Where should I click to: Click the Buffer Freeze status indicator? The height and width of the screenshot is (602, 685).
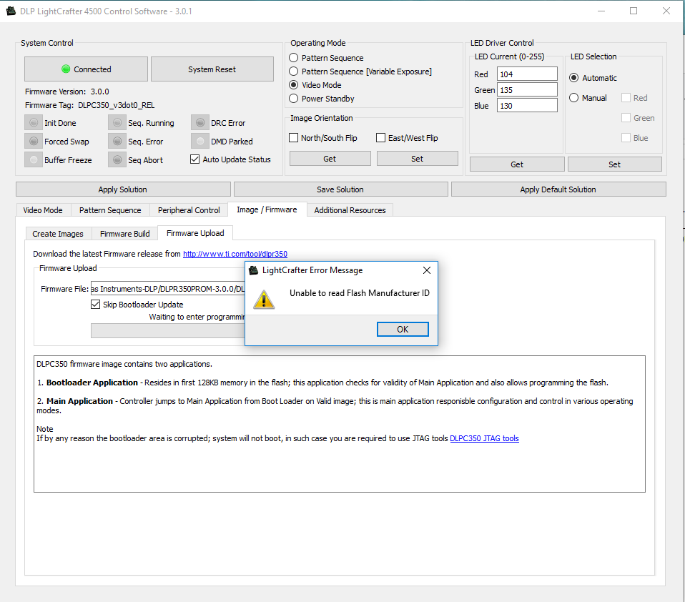pos(34,160)
